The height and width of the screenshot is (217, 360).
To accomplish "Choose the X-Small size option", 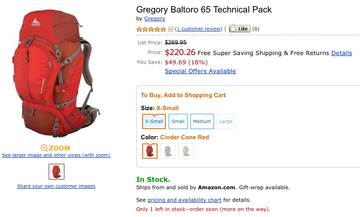I will pyautogui.click(x=154, y=121).
